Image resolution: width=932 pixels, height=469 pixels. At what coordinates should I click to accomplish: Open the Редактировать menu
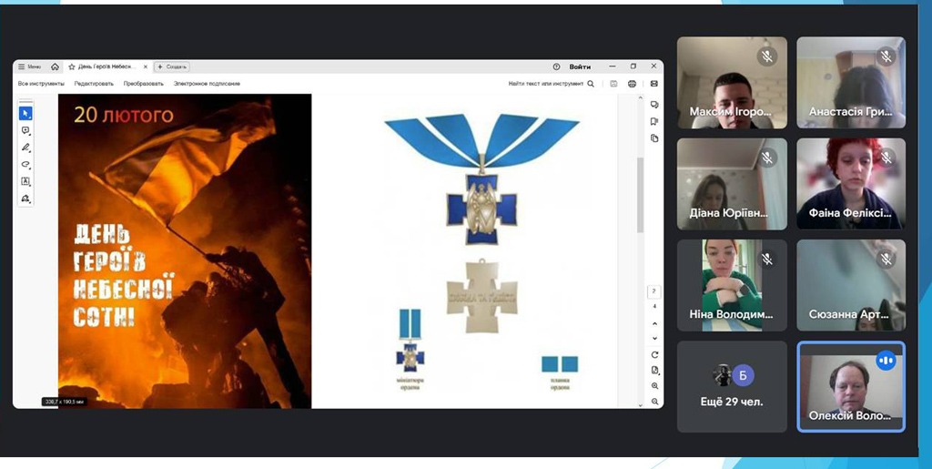(x=94, y=84)
